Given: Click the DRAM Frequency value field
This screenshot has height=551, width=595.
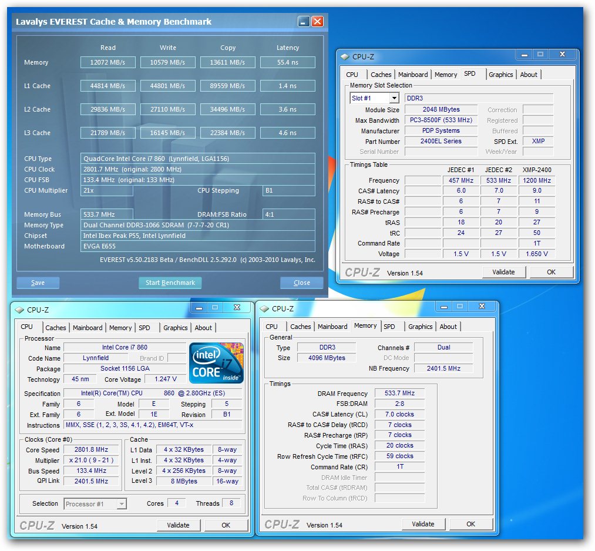Looking at the screenshot, I should tap(399, 394).
